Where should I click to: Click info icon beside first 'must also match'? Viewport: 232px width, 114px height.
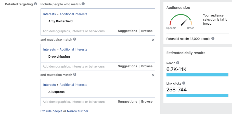click(x=75, y=39)
